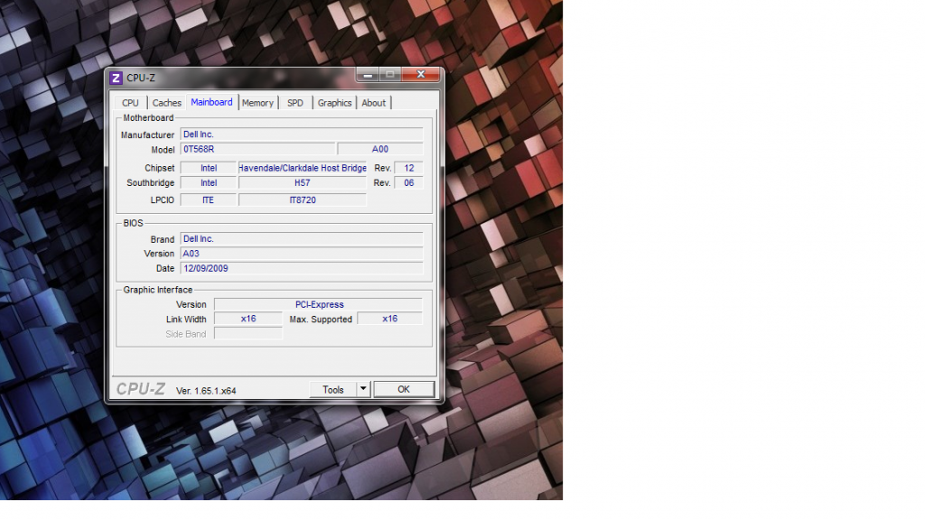925x519 pixels.
Task: Click the LPCIO vendor ITE field
Action: tap(209, 200)
